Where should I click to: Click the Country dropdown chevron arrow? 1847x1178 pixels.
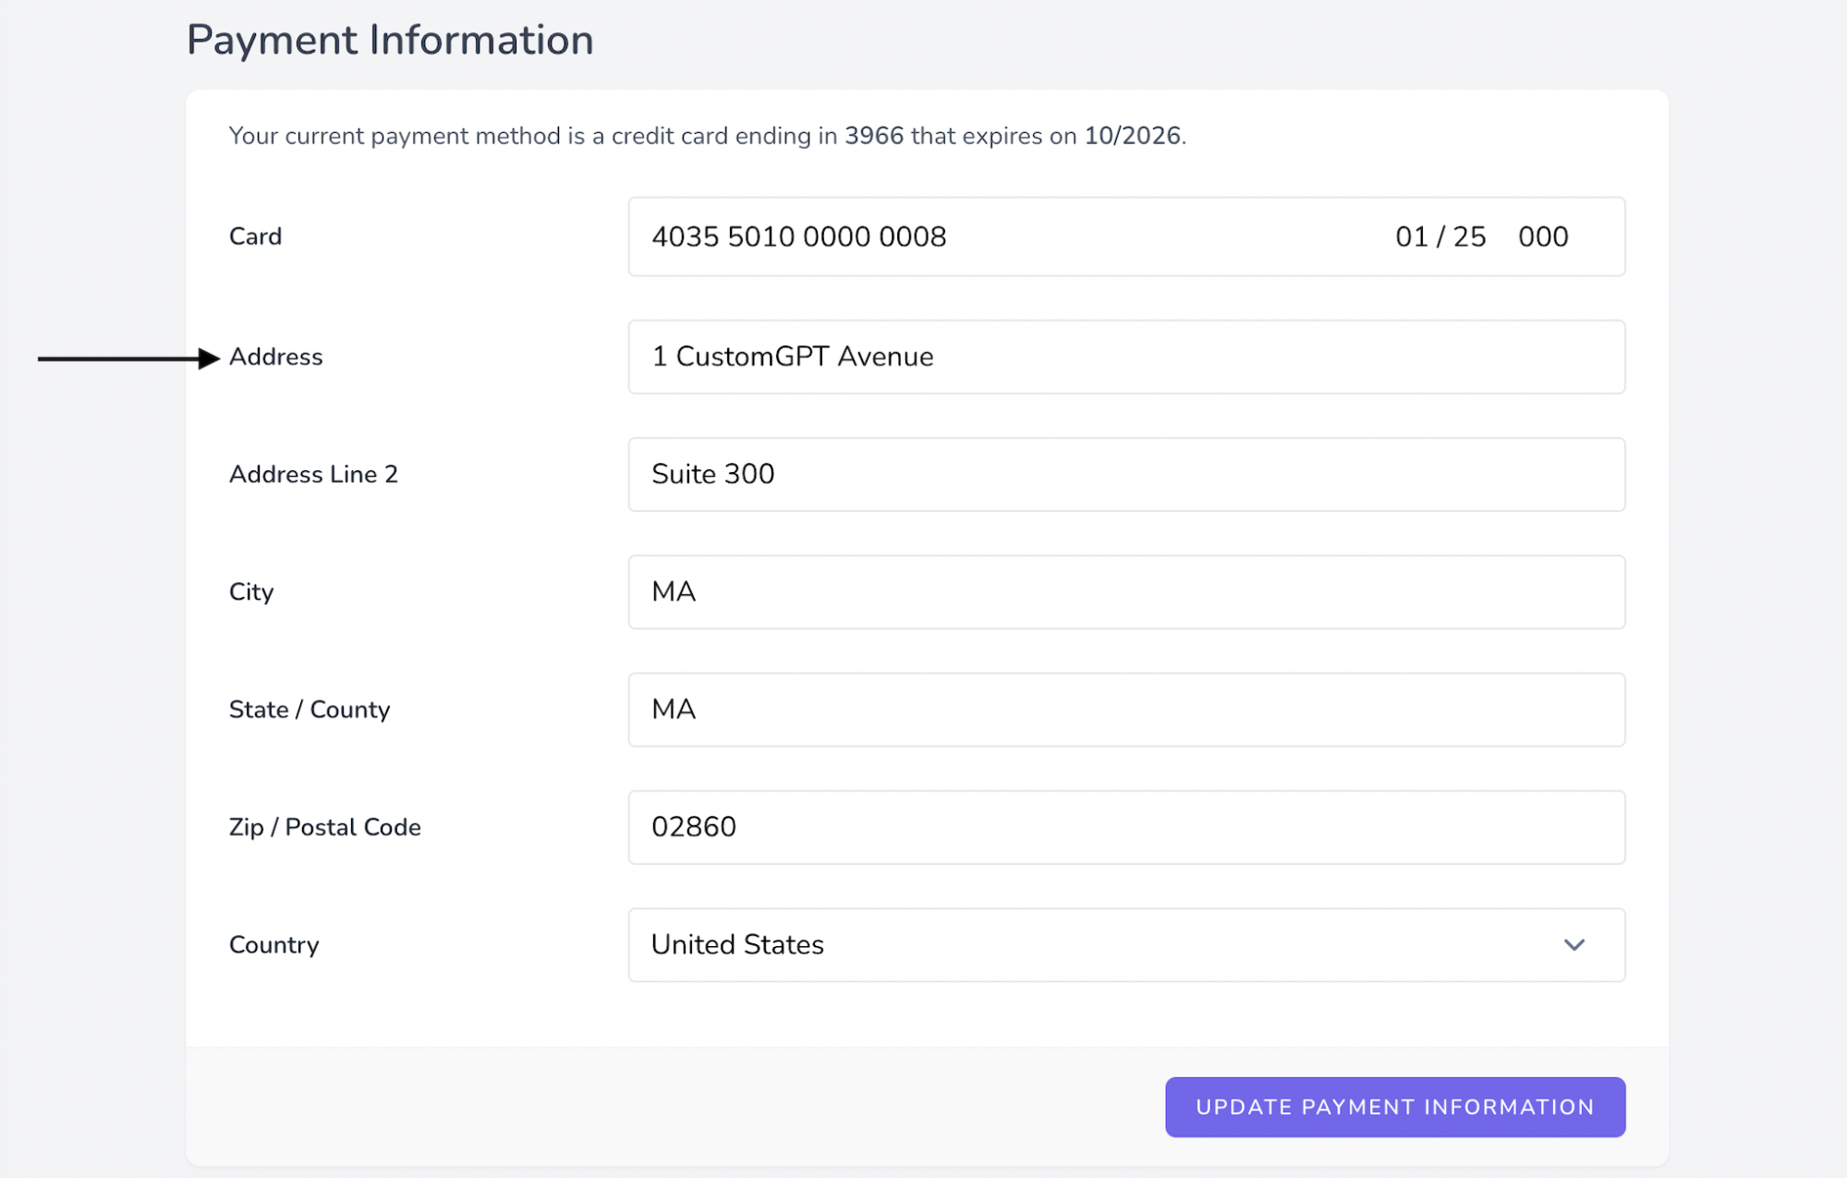pos(1574,944)
